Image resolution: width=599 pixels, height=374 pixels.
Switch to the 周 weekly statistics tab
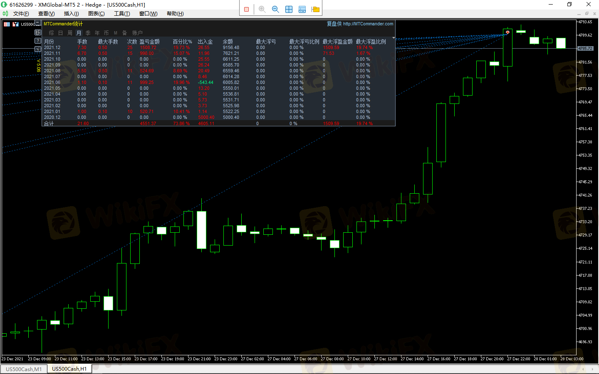69,33
